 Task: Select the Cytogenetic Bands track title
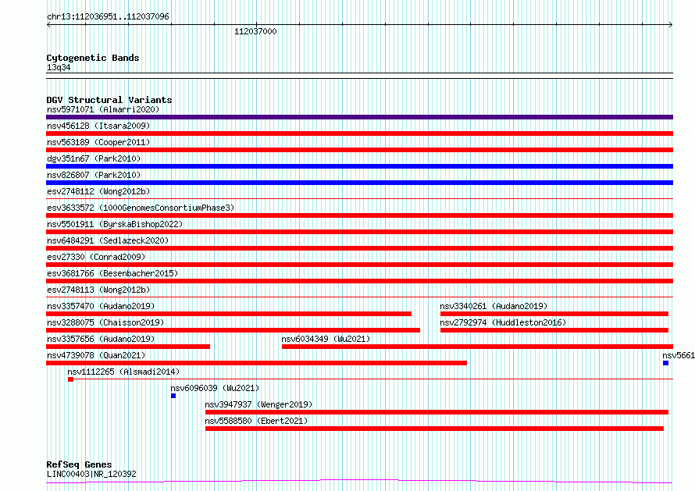pos(93,58)
